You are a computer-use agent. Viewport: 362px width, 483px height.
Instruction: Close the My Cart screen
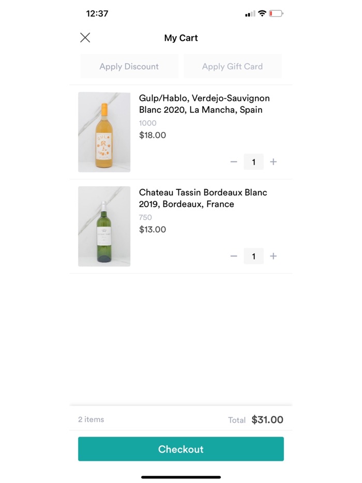[x=85, y=37]
